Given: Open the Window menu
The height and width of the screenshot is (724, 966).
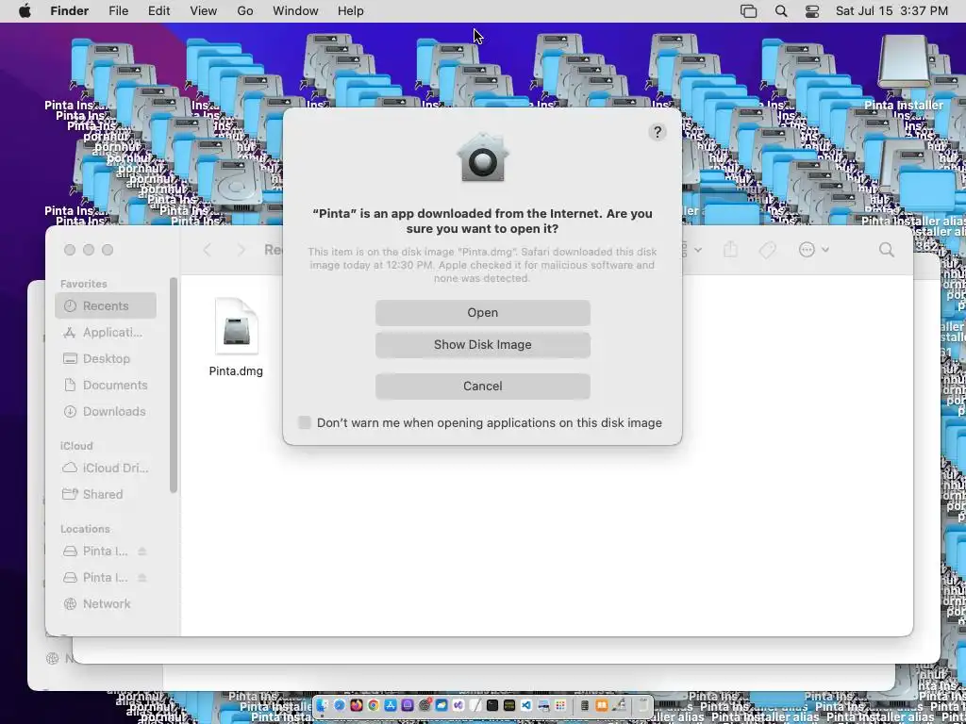Looking at the screenshot, I should click(295, 11).
